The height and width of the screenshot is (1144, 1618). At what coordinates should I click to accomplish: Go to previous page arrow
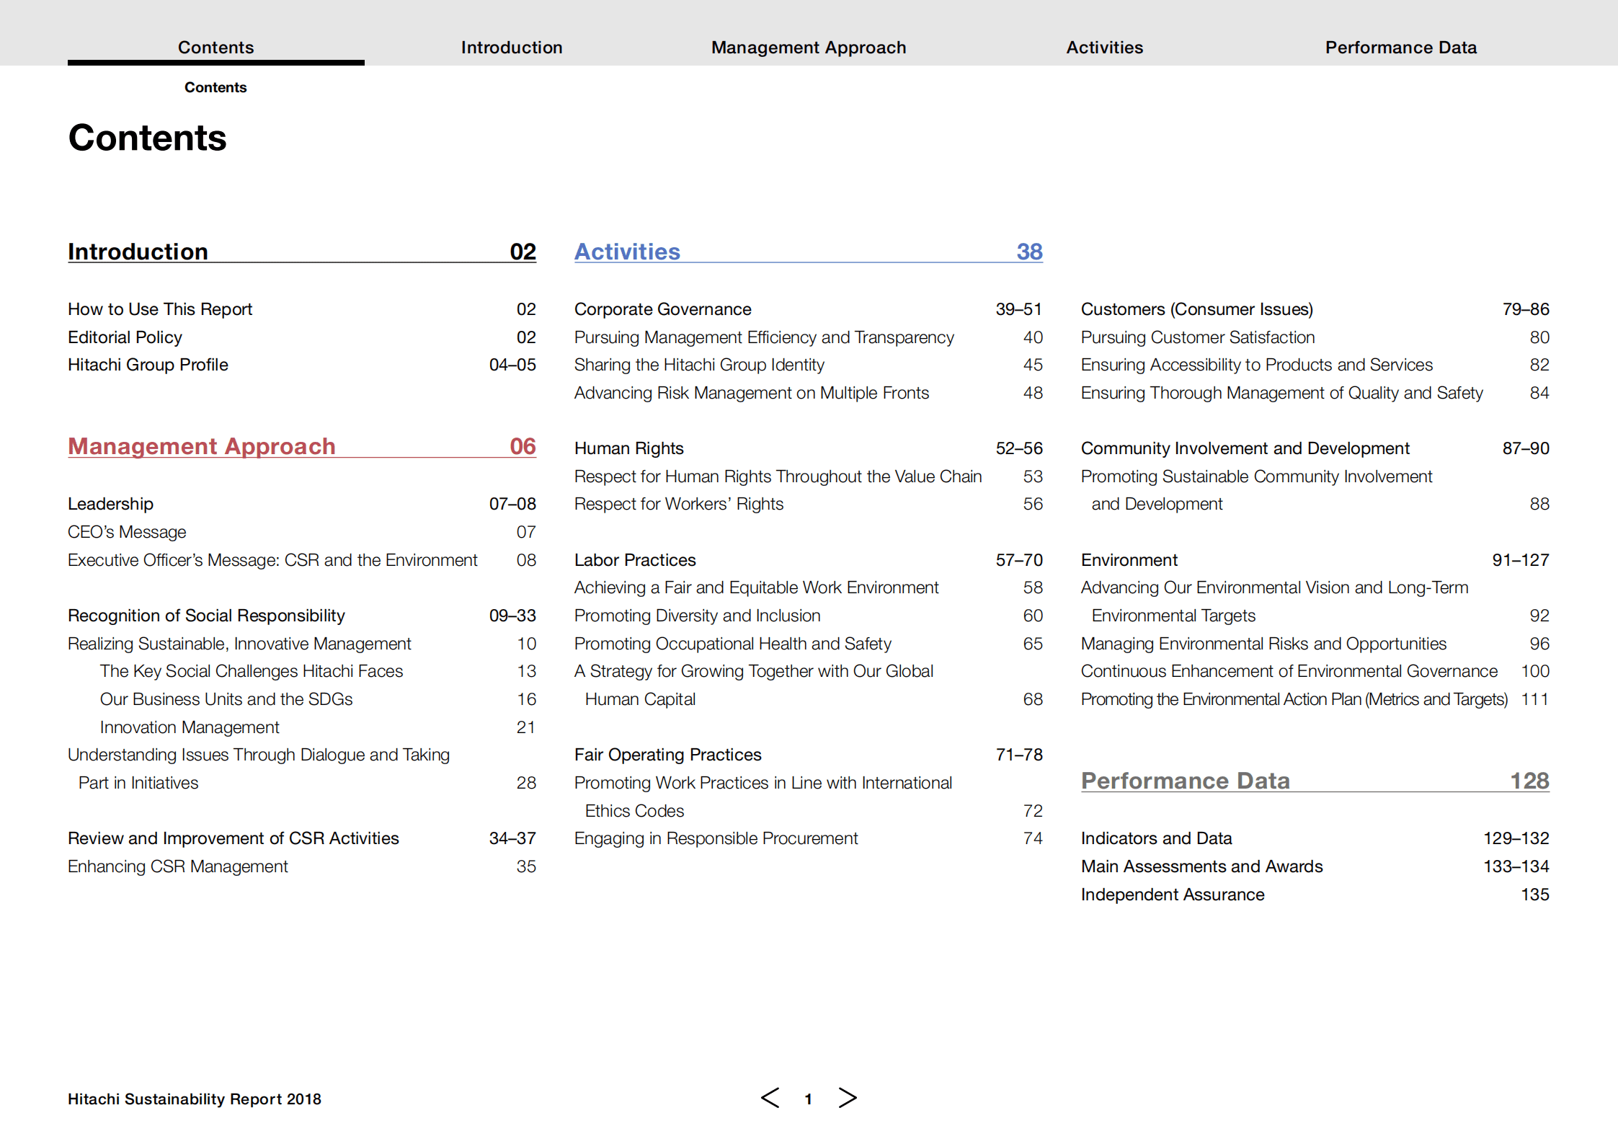tap(770, 1098)
